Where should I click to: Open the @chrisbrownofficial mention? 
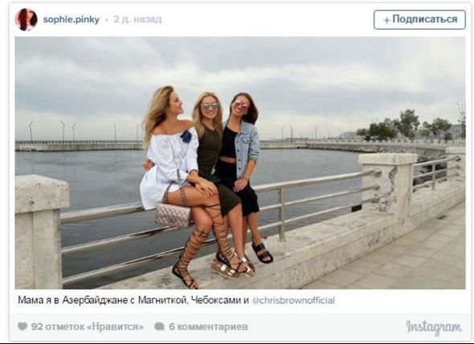tap(293, 301)
